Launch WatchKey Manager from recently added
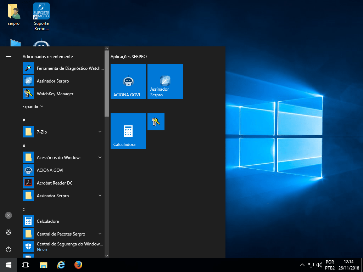The image size is (363, 272). tap(55, 94)
